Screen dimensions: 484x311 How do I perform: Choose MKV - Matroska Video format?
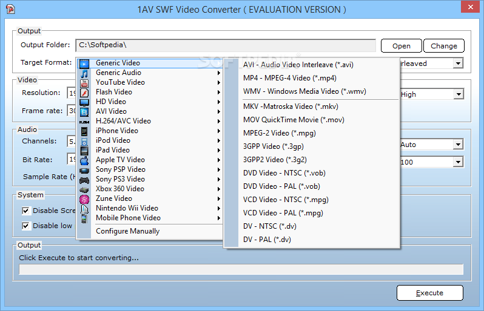[x=312, y=106]
